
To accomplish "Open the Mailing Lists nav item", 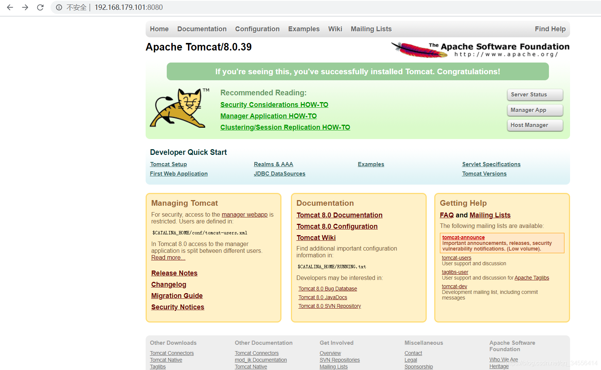I will 371,29.
